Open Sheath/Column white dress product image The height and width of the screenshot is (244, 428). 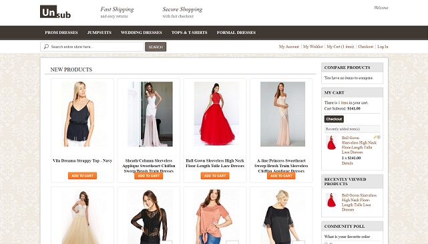tap(150, 114)
